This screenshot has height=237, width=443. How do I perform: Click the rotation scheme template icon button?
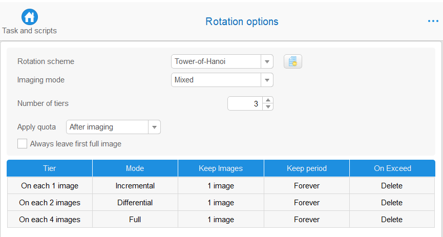(x=293, y=61)
